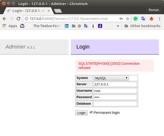Click the browser back arrow
Image resolution: width=164 pixels, height=136 pixels.
tap(4, 19)
